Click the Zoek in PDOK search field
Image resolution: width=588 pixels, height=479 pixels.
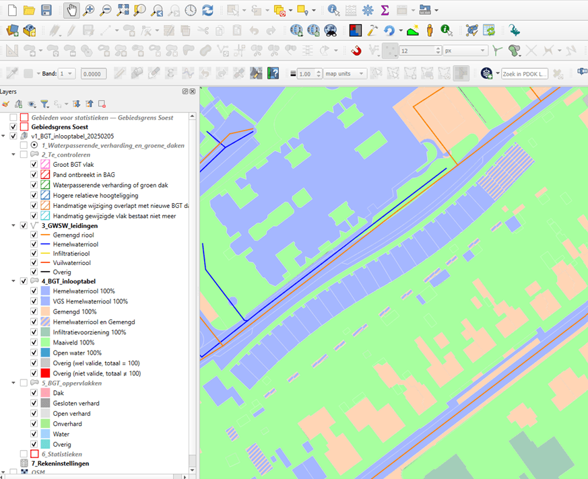coord(524,74)
